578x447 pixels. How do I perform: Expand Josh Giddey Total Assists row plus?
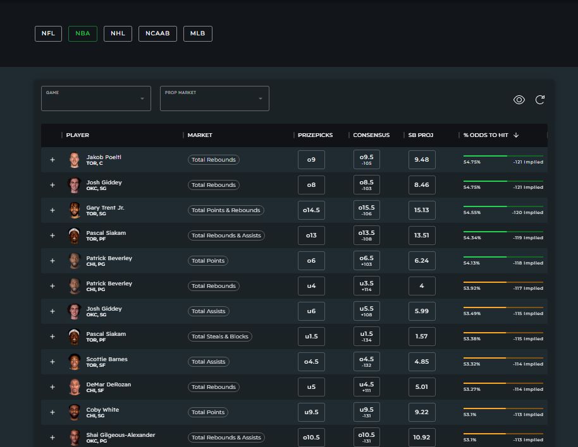pyautogui.click(x=52, y=311)
